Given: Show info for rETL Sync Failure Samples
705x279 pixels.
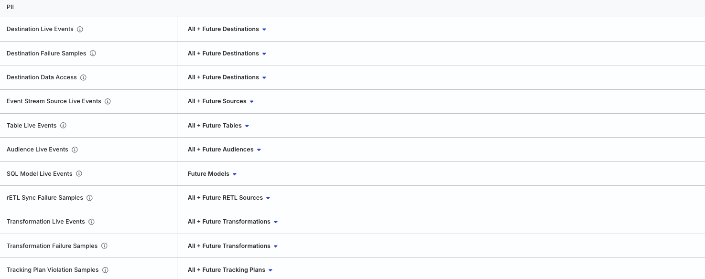Looking at the screenshot, I should coord(89,198).
